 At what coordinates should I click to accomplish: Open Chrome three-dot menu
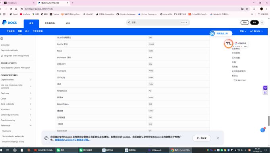(x=267, y=9)
